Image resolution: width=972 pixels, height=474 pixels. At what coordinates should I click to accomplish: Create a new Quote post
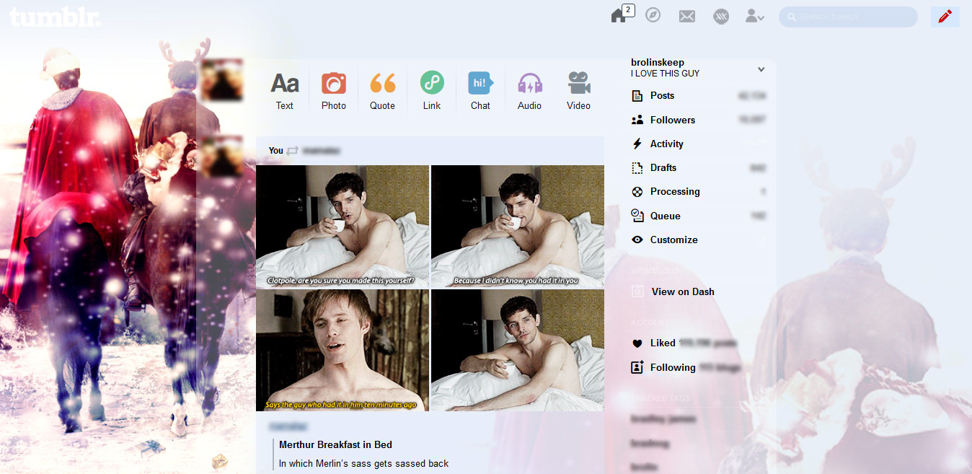(x=382, y=91)
